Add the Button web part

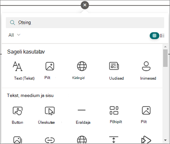coord(18,111)
